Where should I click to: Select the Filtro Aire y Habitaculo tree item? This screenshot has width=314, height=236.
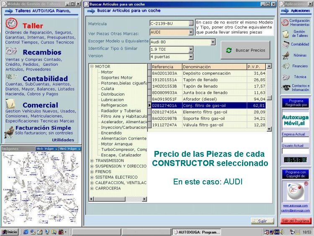click(x=124, y=116)
